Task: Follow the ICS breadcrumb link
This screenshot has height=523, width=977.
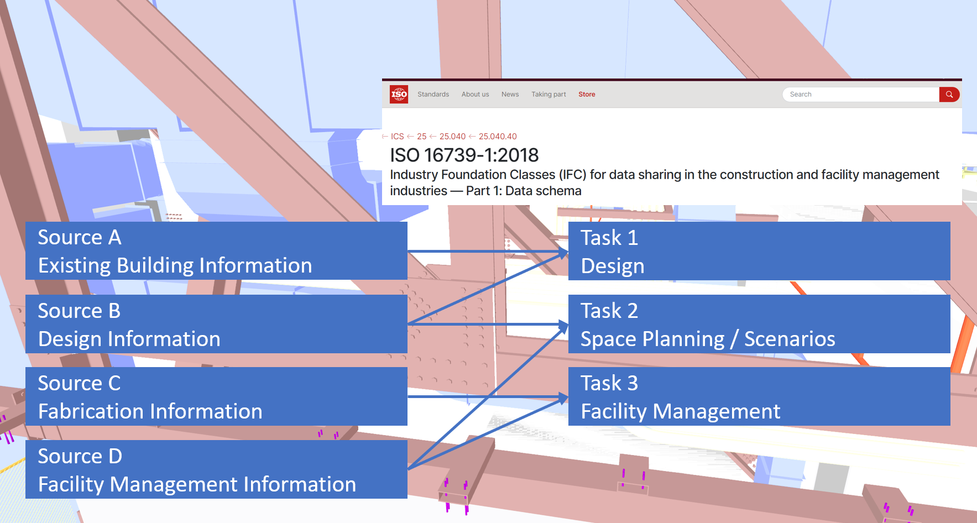Action: [398, 137]
